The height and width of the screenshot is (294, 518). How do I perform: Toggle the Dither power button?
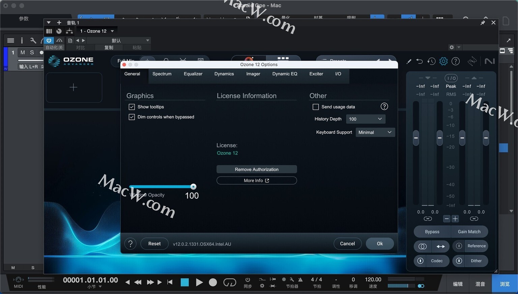pos(459,261)
